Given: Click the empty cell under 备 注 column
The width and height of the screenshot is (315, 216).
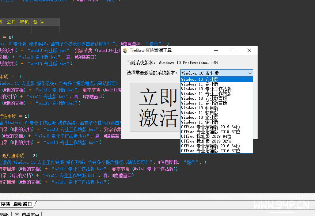Looking at the screenshot, I should pyautogui.click(x=45, y=29).
